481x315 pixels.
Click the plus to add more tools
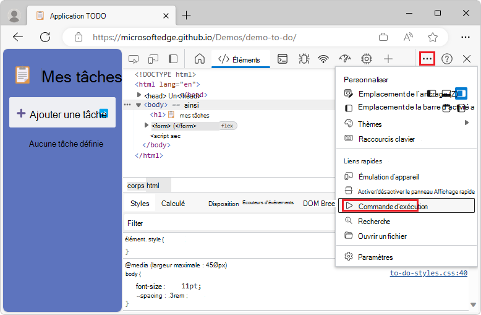388,59
